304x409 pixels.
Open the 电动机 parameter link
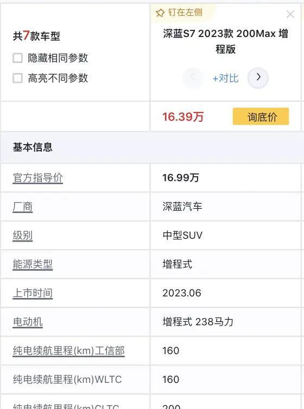click(28, 322)
